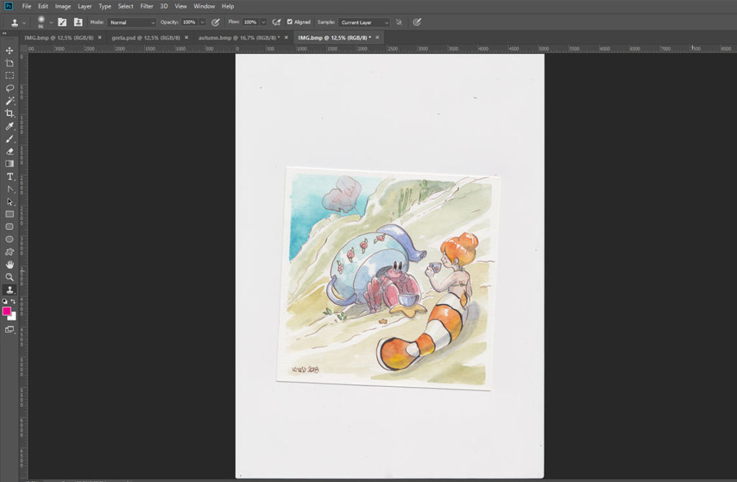Open the Sample dropdown showing Current Layer
Image resolution: width=737 pixels, height=482 pixels.
365,22
